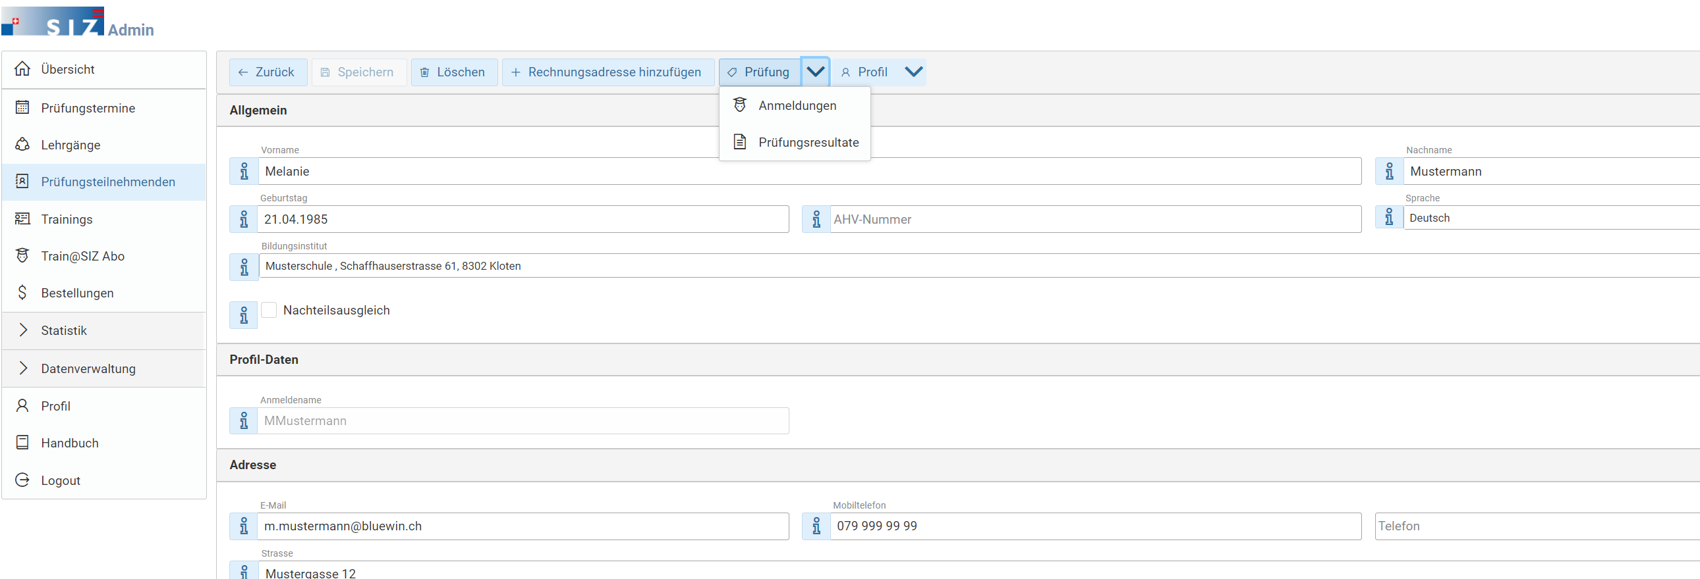Click Rechnungsadresse hinzufügen button
The height and width of the screenshot is (579, 1700).
[608, 72]
